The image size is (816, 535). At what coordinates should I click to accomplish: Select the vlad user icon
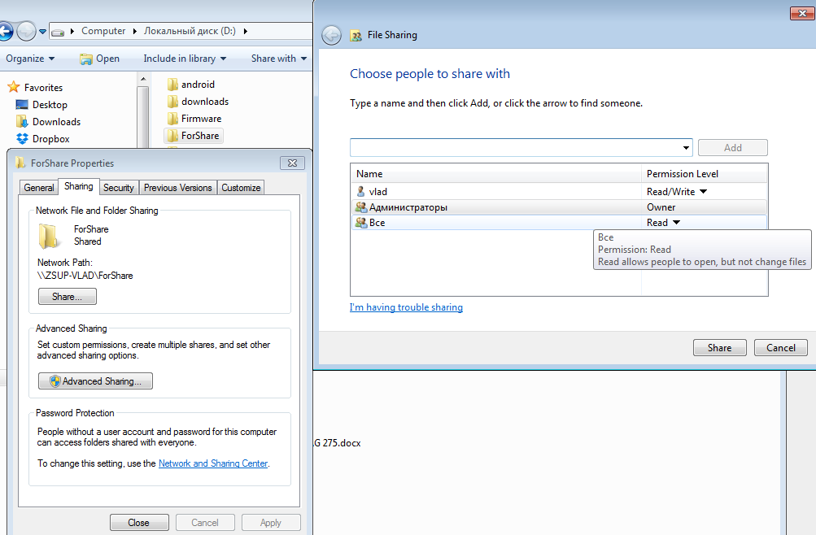pyautogui.click(x=361, y=192)
